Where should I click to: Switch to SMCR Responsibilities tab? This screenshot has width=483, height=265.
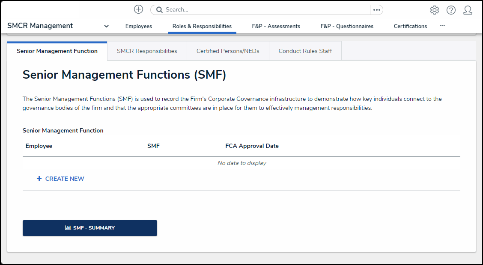pyautogui.click(x=147, y=51)
